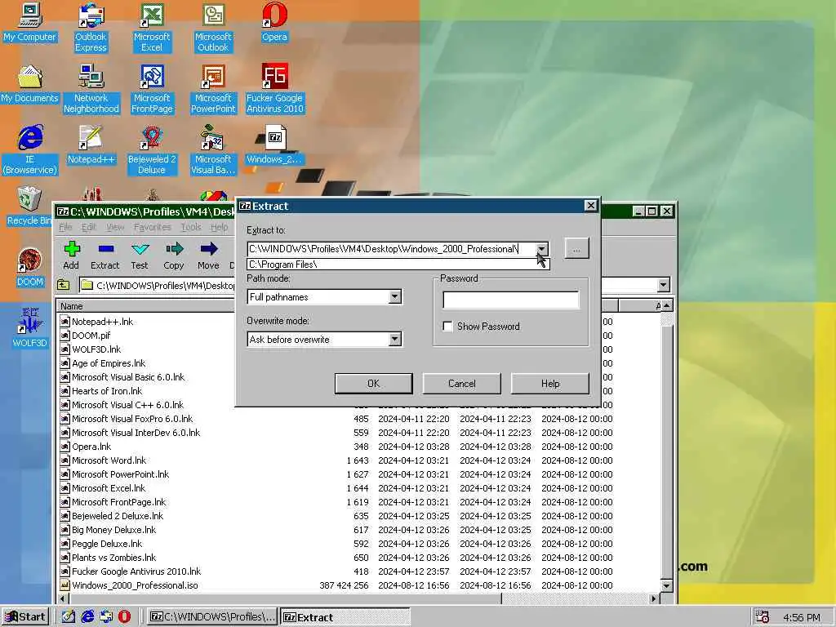Select Hearts of Iron.lnk in file list
The height and width of the screenshot is (627, 836).
[x=107, y=391]
